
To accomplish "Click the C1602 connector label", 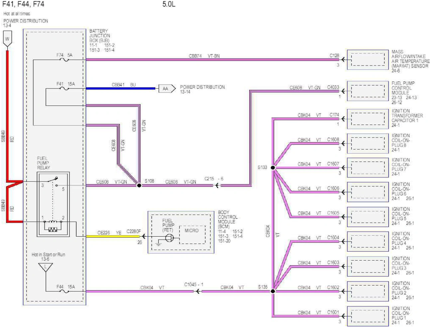I will [333, 287].
